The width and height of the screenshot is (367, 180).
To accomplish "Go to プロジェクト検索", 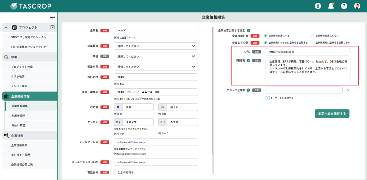I will 29,67.
